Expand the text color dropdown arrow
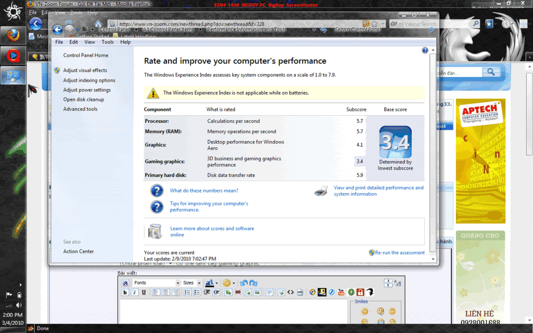Image resolution: width=533 pixels, height=333 pixels. tap(217, 283)
